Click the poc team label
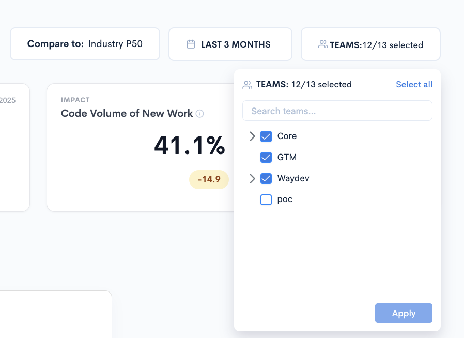Viewport: 464px width, 338px height. pos(285,199)
